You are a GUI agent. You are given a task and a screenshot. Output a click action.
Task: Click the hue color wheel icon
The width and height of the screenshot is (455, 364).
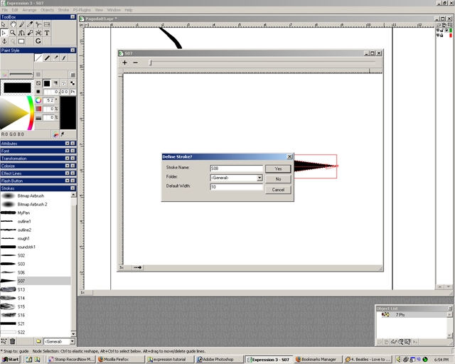(38, 100)
